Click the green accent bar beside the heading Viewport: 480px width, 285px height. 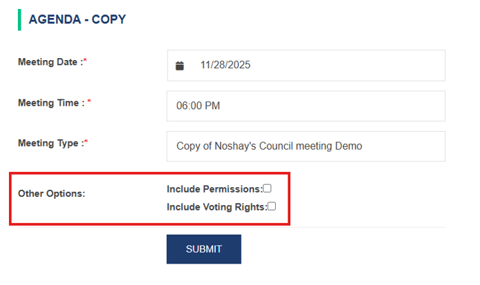(19, 19)
